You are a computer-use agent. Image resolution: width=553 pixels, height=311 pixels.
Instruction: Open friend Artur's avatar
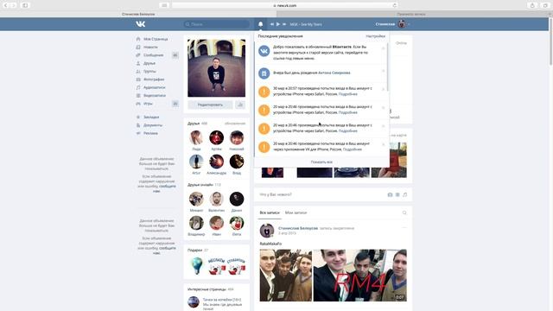point(196,162)
